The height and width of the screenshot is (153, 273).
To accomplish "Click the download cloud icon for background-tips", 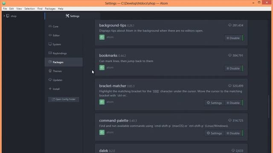I will pyautogui.click(x=230, y=25).
